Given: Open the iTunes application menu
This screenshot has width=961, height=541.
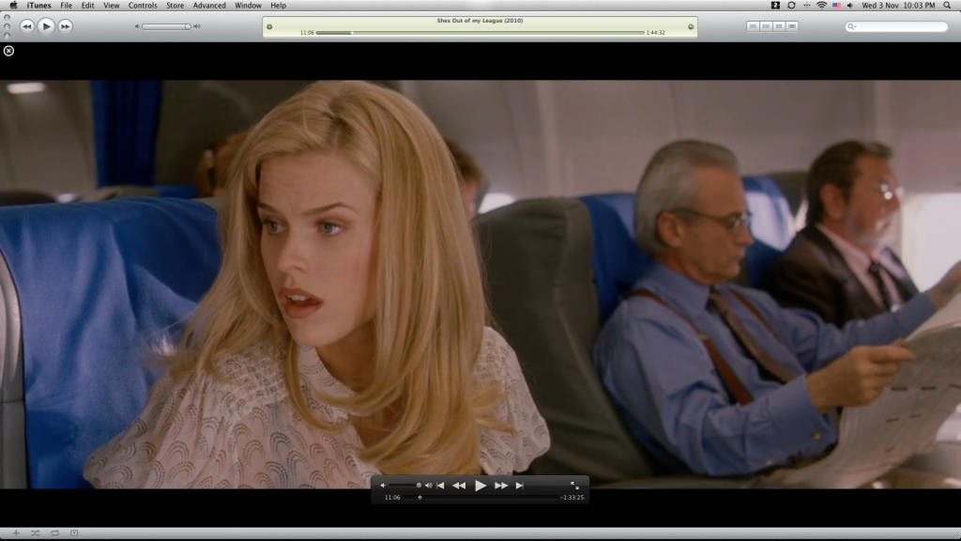Looking at the screenshot, I should click(x=38, y=6).
